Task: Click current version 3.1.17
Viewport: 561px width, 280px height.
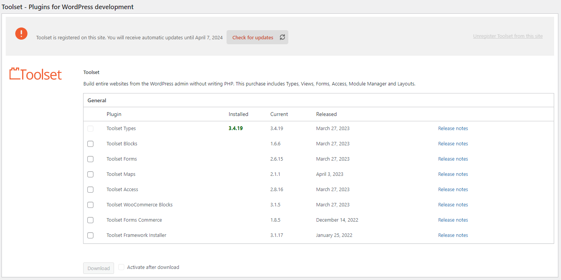Action: pos(277,235)
